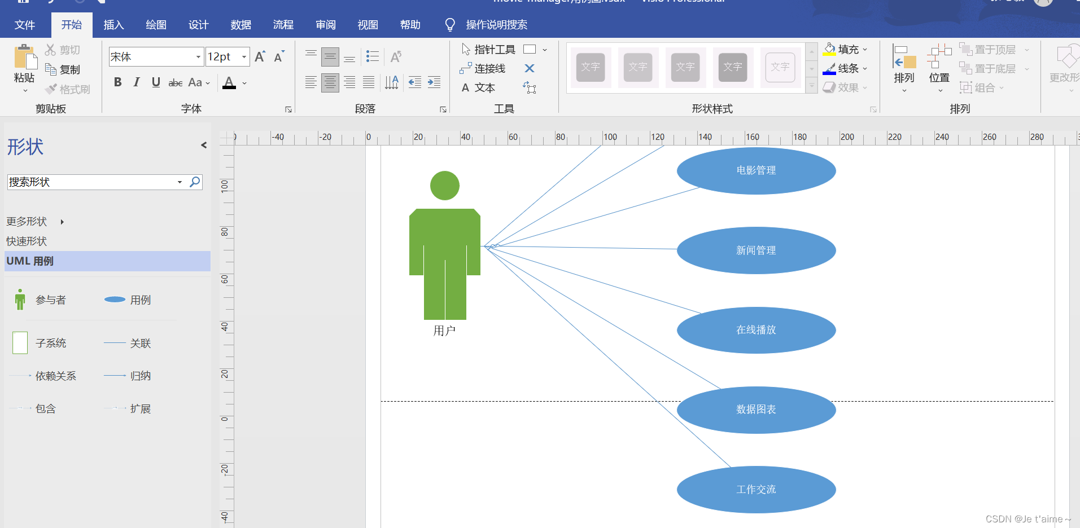
Task: Decrease font size with the smaller A icon
Action: [279, 56]
